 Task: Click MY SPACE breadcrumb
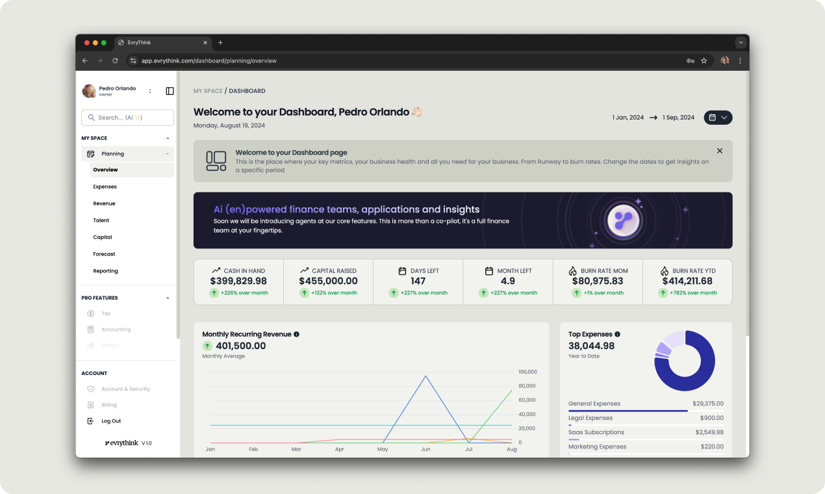pos(208,91)
